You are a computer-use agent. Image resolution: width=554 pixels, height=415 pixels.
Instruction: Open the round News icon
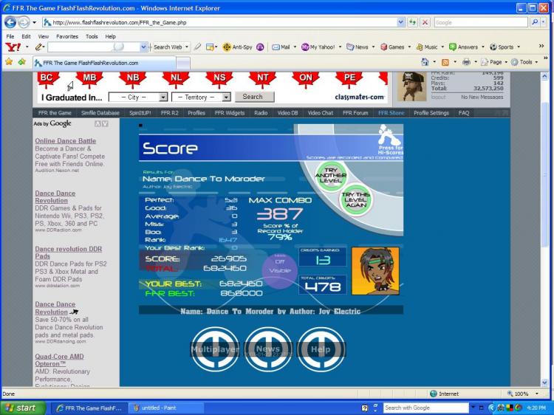pyautogui.click(x=267, y=349)
